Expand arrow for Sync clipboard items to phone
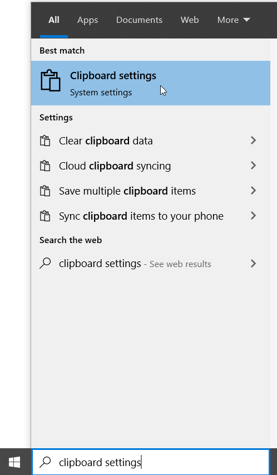Screen dimensions: 277x475 pyautogui.click(x=254, y=216)
